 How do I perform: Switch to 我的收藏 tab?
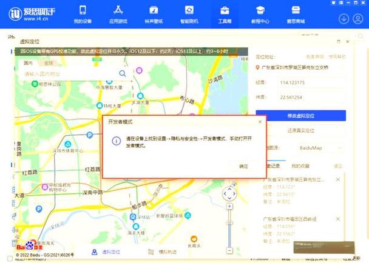300,166
